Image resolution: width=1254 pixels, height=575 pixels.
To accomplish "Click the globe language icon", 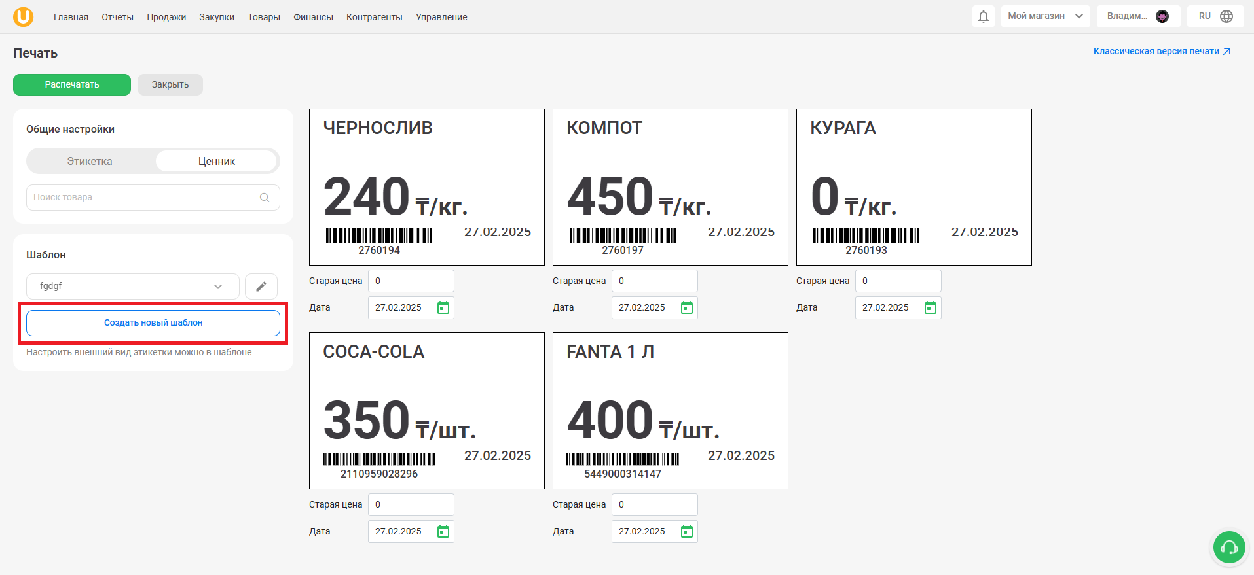I will pyautogui.click(x=1226, y=16).
